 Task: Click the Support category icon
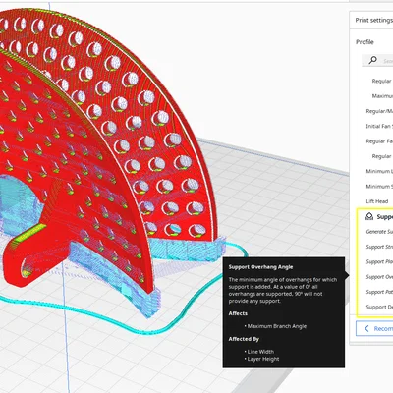[x=369, y=216]
